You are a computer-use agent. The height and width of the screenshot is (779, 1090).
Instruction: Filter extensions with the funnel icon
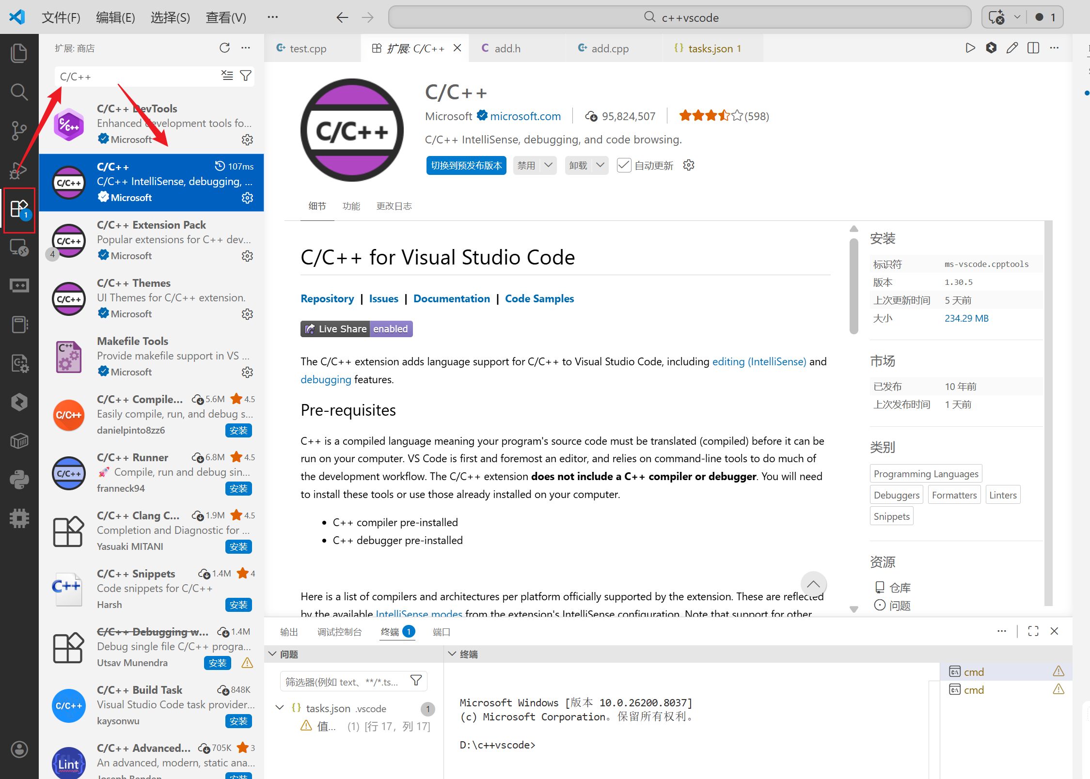click(246, 75)
